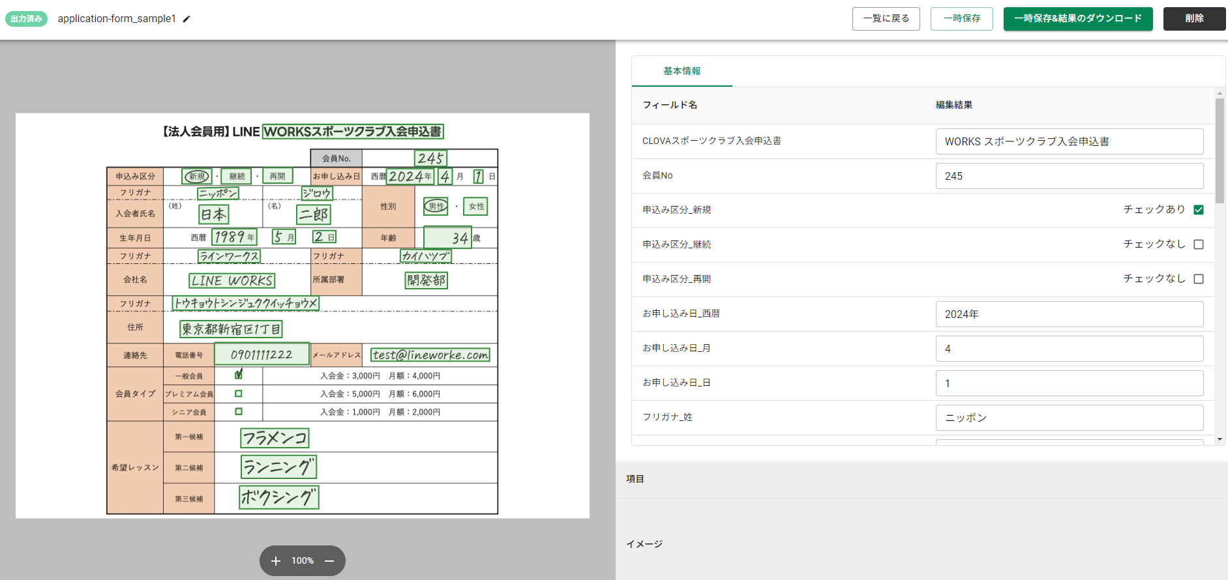Select the フラメンコ first choice box

click(275, 438)
